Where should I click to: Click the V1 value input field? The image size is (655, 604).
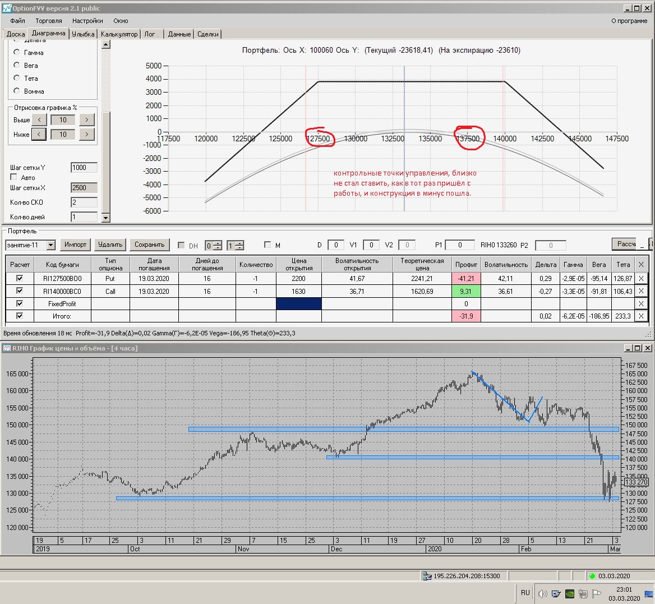pos(371,245)
